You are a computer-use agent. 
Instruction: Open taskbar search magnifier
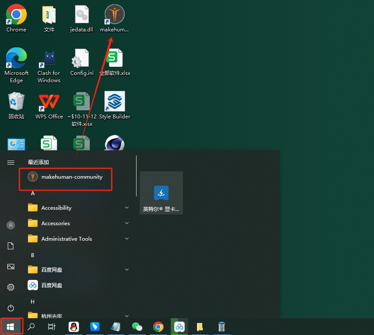31,327
